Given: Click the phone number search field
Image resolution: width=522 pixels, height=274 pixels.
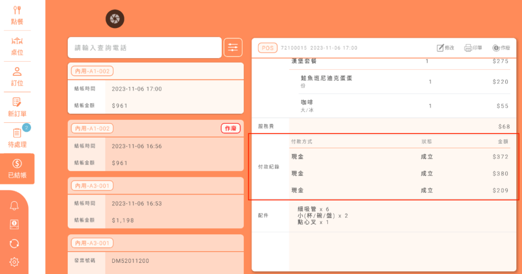Looking at the screenshot, I should click(144, 48).
